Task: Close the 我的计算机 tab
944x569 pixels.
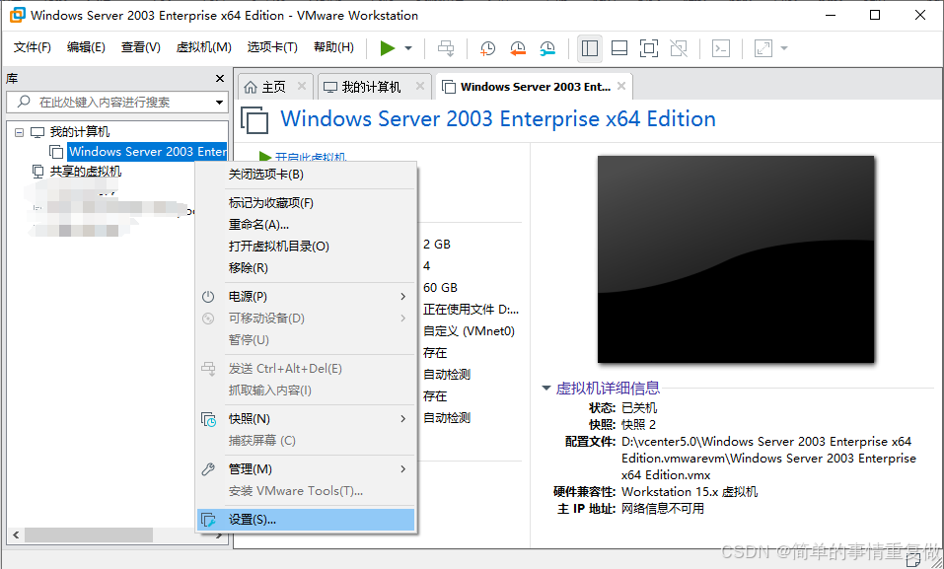Action: 420,86
